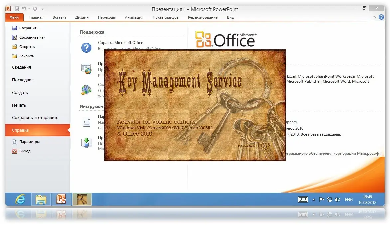Click the network tray icon
This screenshot has height=225, width=390.
tap(329, 200)
